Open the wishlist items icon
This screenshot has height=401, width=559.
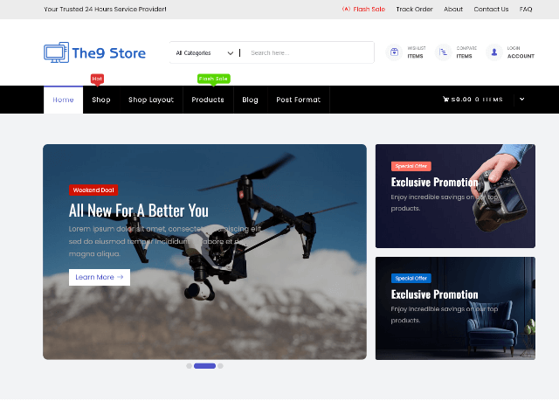[394, 52]
